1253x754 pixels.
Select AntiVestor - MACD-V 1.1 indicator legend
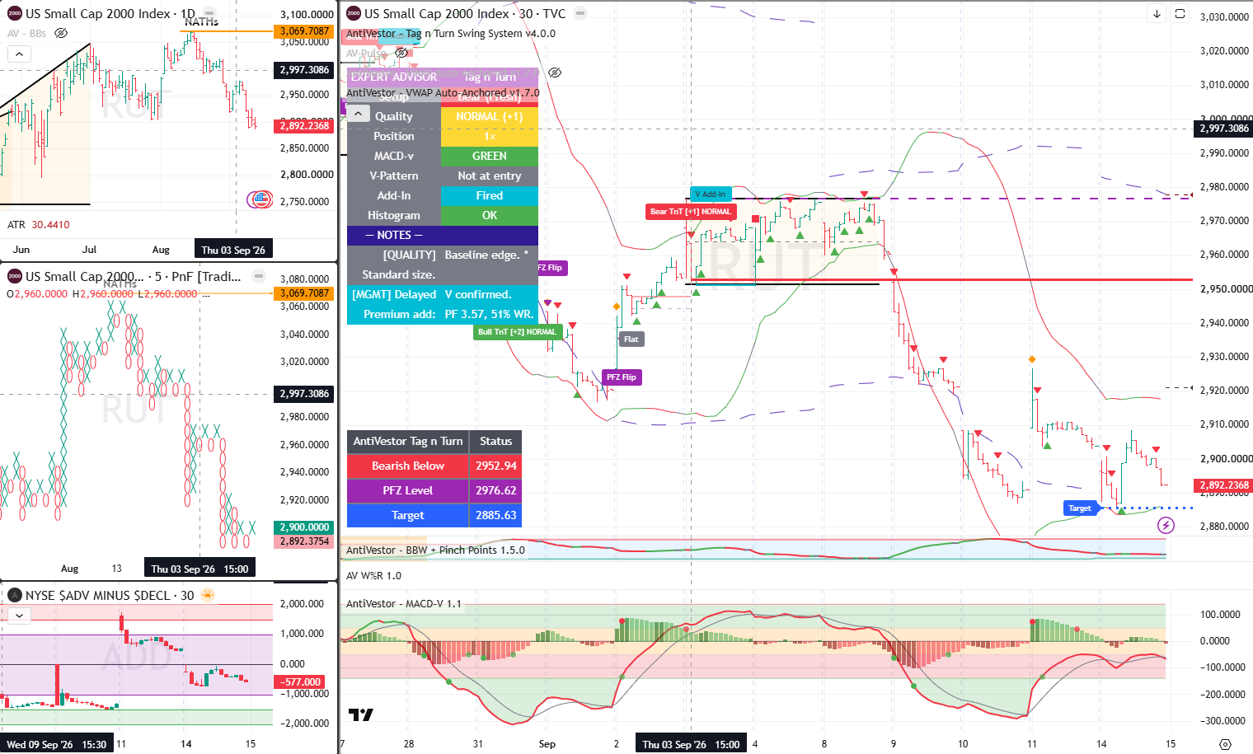[403, 604]
